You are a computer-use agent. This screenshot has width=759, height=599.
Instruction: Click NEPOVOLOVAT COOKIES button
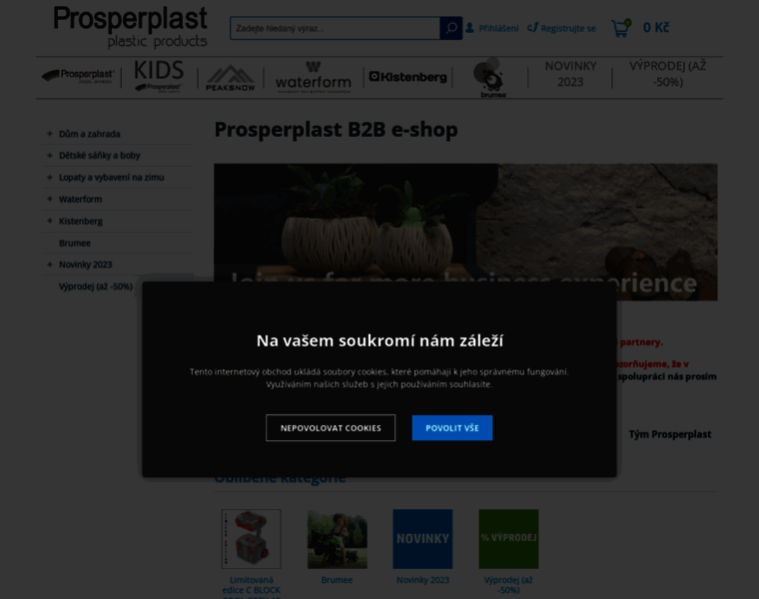click(331, 427)
